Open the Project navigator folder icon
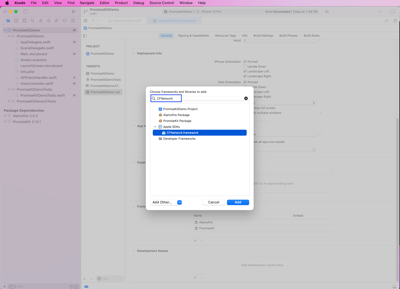Image resolution: width=400 pixels, height=289 pixels. coord(8,21)
